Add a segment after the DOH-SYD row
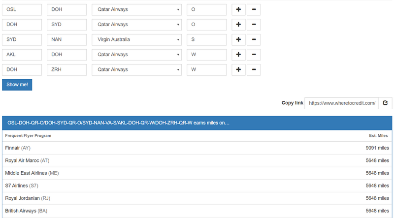Image resolution: width=394 pixels, height=218 pixels. 238,25
